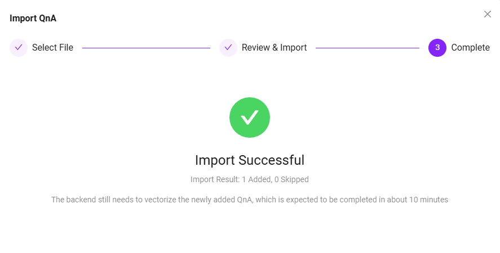Click the "Import Result:" label text
Screen dimensions: 500x253
coord(215,180)
